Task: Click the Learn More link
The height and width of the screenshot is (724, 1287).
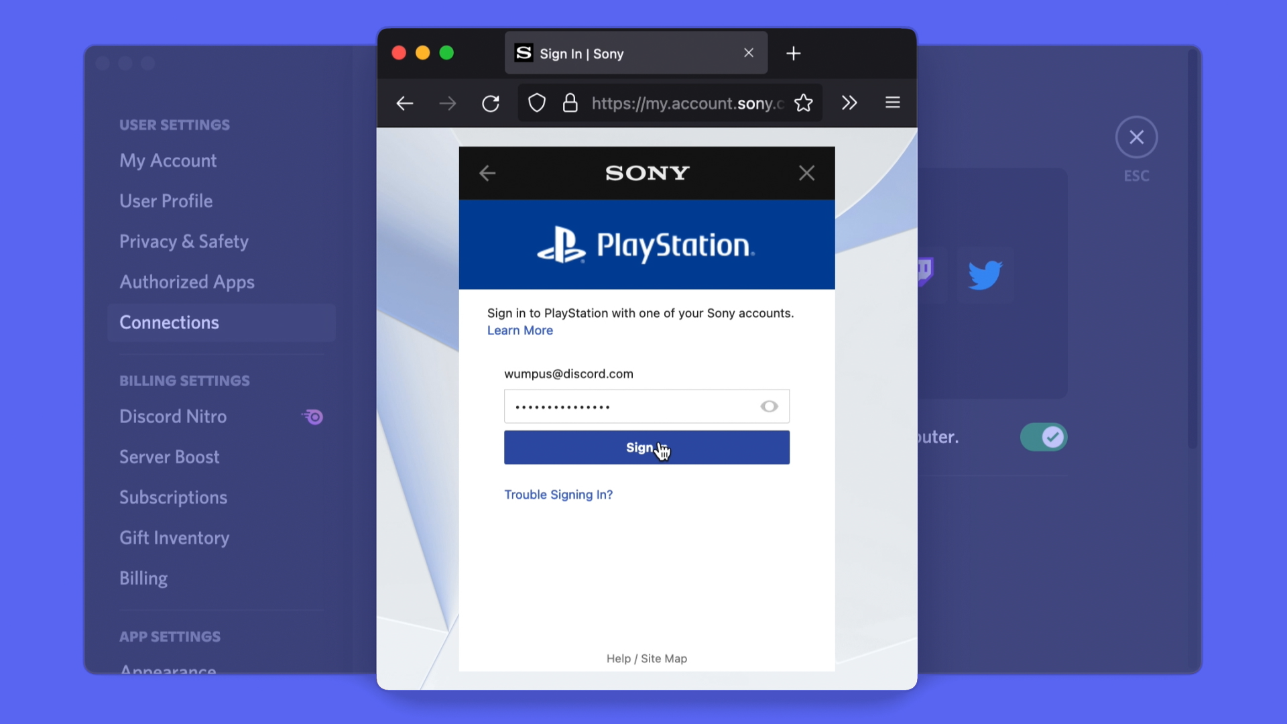Action: point(519,330)
